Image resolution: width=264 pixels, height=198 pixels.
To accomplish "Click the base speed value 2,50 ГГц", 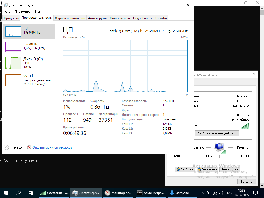I will pyautogui.click(x=168, y=101).
